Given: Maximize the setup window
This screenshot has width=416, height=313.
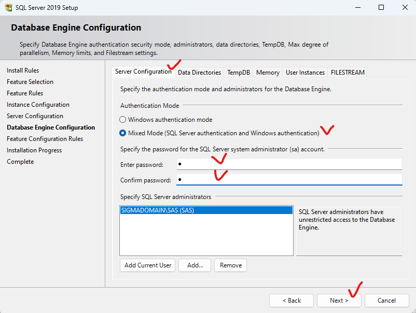Looking at the screenshot, I should click(381, 7).
